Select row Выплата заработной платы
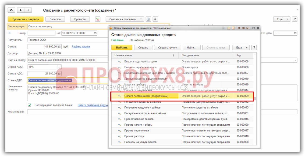This screenshot has height=157, width=305. tap(182, 67)
